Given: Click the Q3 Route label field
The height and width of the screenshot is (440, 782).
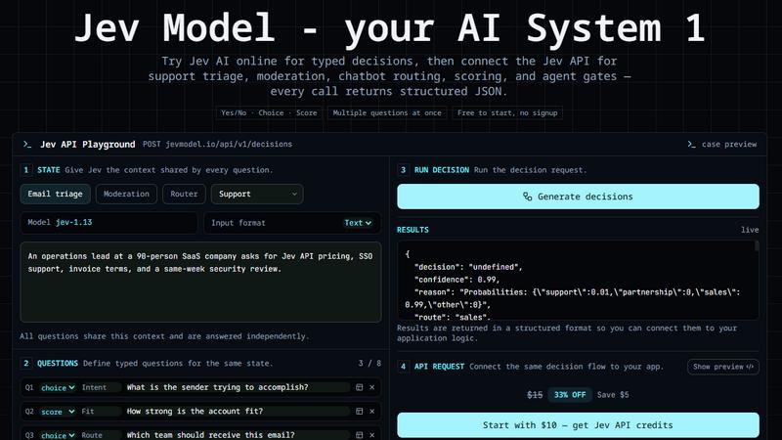Looking at the screenshot, I should click(101, 435).
